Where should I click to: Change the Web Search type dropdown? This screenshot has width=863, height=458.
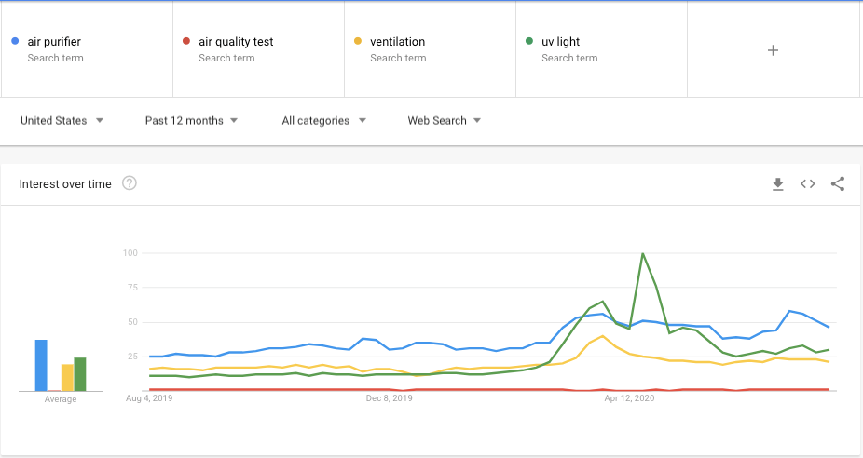(444, 121)
